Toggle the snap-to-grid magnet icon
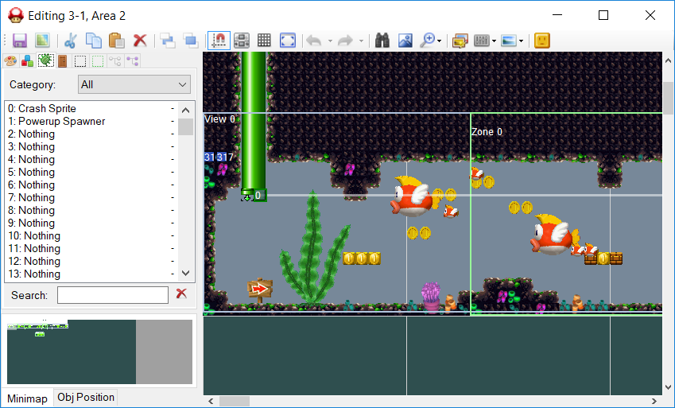 point(219,41)
